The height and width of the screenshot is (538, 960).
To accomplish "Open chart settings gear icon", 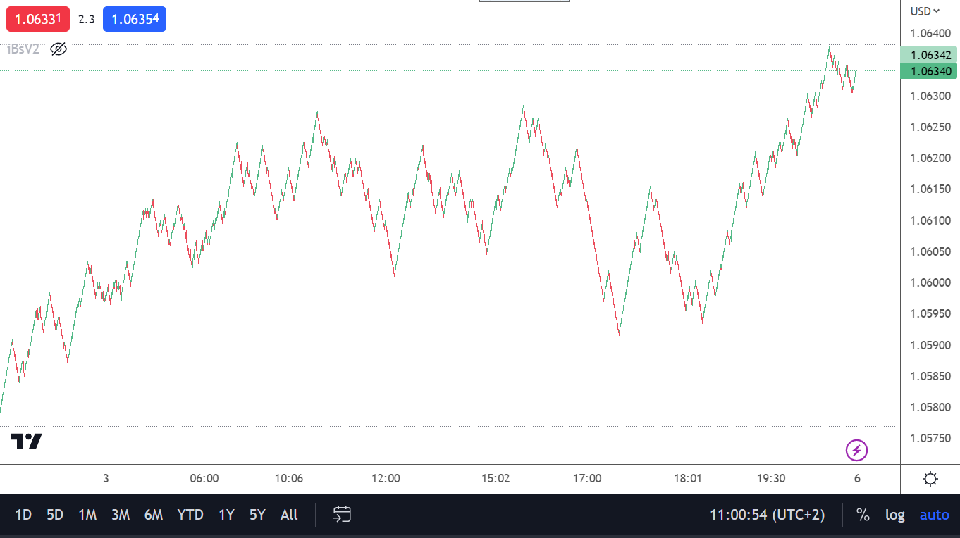I will click(930, 480).
